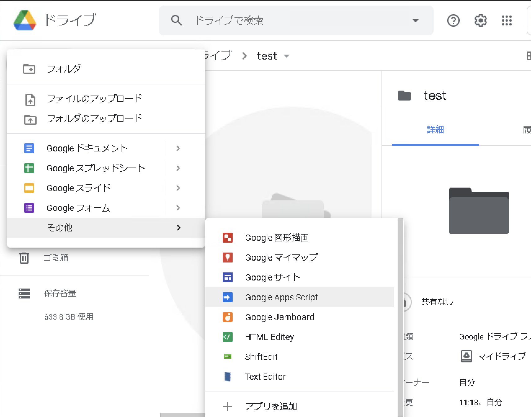Image resolution: width=531 pixels, height=417 pixels.
Task: Select Google マイマップ from submenu
Action: (300, 258)
